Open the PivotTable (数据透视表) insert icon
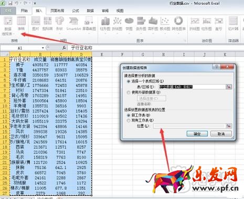The height and width of the screenshot is (199, 244). 8,26
